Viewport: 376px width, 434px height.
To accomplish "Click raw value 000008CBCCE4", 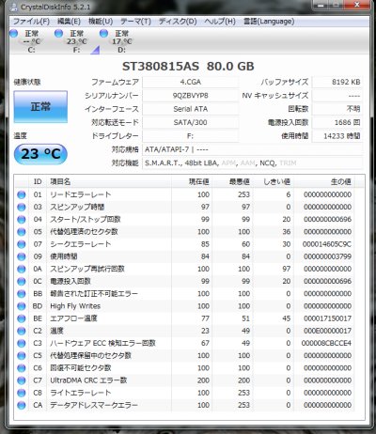I will click(x=326, y=343).
